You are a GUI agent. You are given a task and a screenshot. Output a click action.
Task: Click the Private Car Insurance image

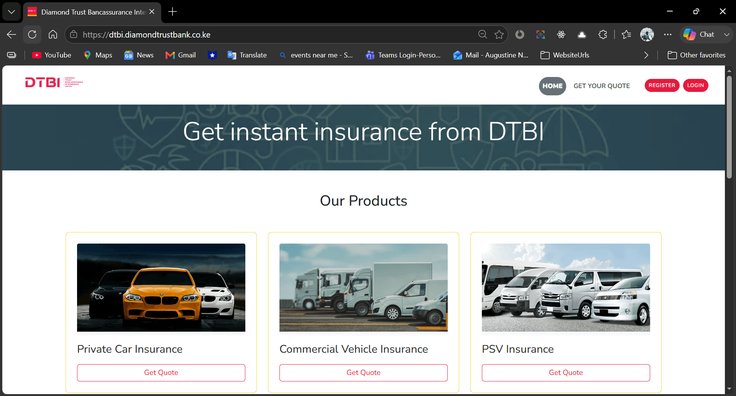[161, 288]
